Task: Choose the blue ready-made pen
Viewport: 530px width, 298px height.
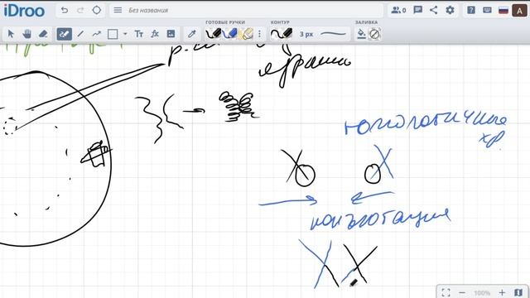Action: tap(230, 34)
